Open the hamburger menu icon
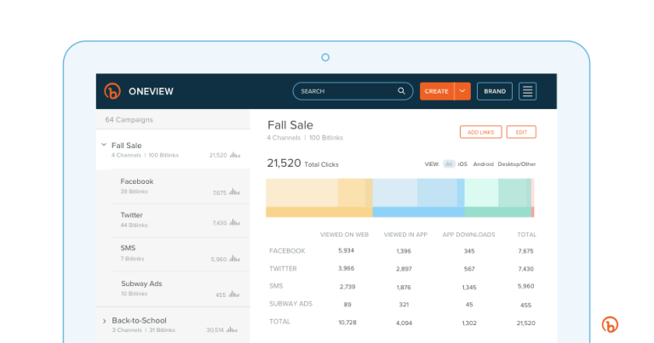 click(528, 91)
